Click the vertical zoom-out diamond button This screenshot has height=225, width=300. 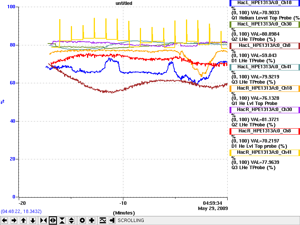coord(72,220)
